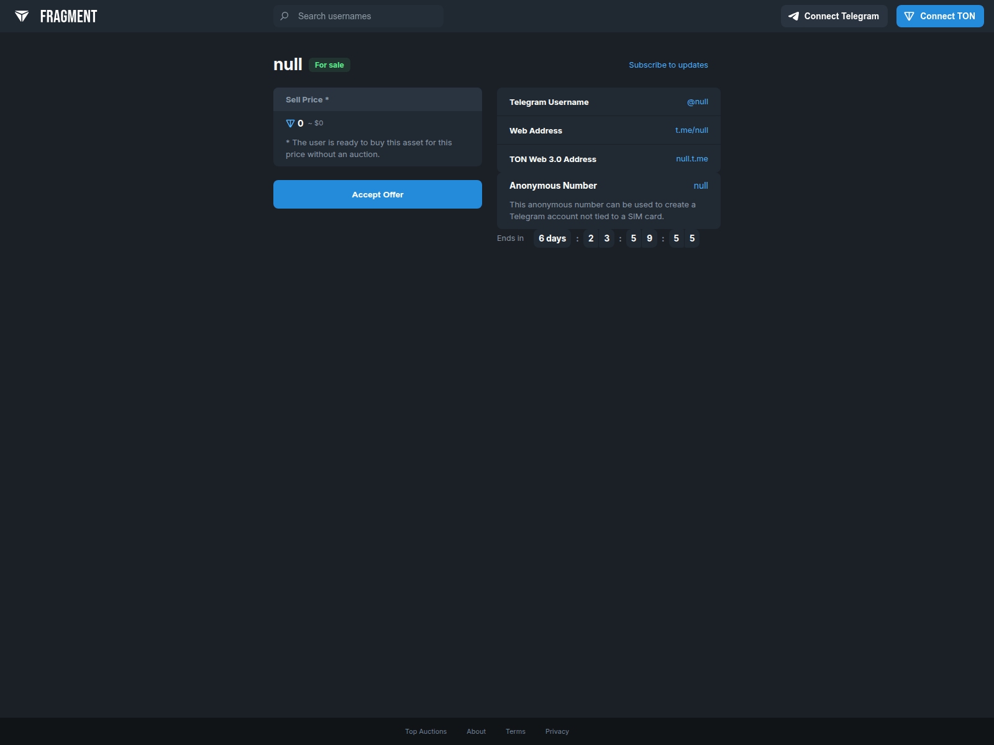Click the TON Web 3.0 Address label
Viewport: 994px width, 745px height.
click(x=553, y=160)
